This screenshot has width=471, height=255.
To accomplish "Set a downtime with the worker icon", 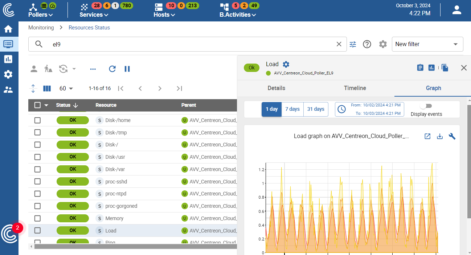I will coord(48,69).
